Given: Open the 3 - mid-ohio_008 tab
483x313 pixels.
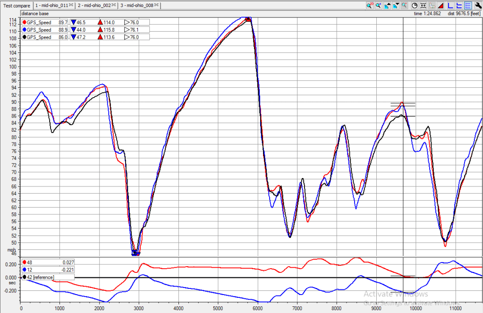Looking at the screenshot, I should [x=137, y=6].
